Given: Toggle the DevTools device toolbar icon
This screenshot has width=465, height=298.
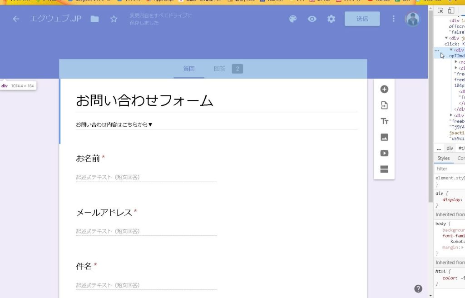Looking at the screenshot, I should tap(451, 10).
